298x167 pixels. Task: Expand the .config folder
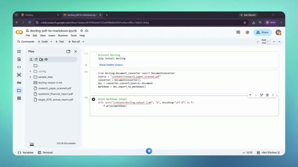[x=30, y=71]
